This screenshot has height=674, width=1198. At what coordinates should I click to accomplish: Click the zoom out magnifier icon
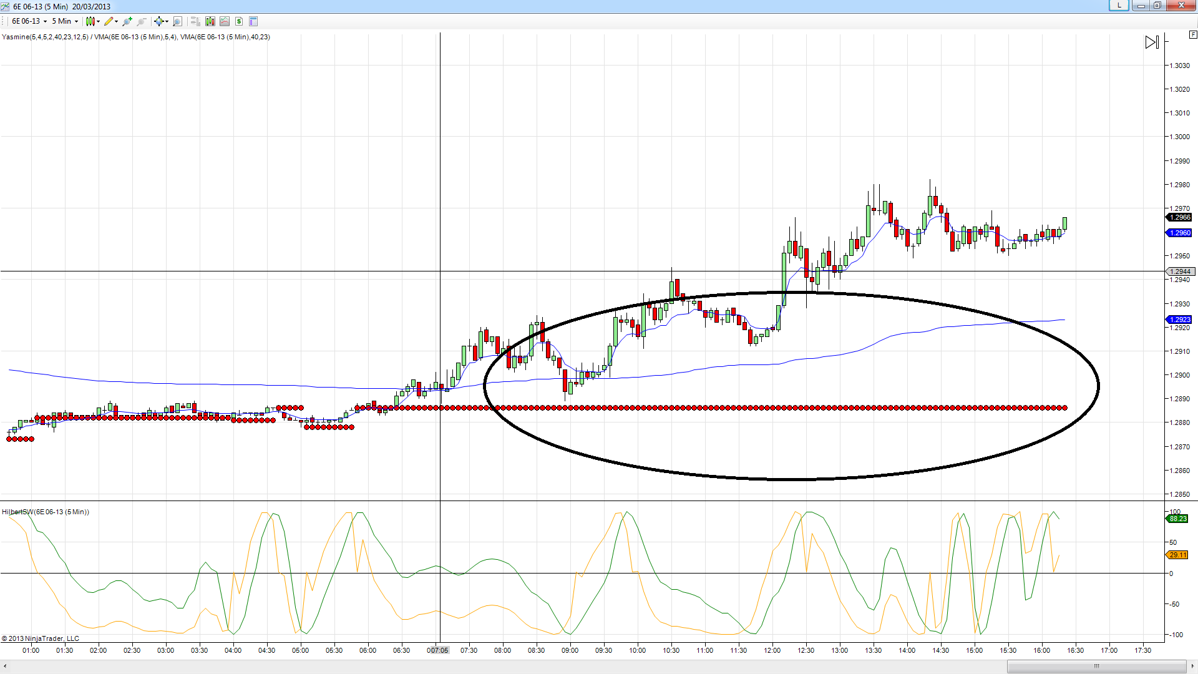pyautogui.click(x=142, y=21)
